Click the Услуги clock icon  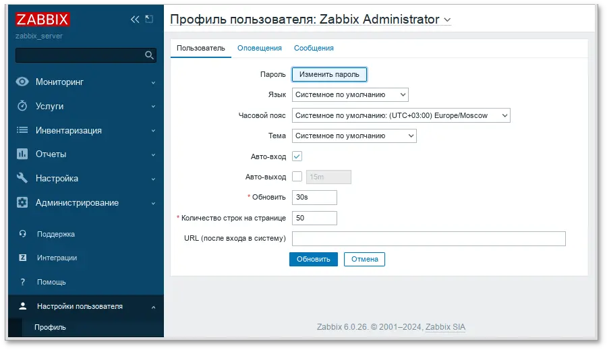(22, 106)
